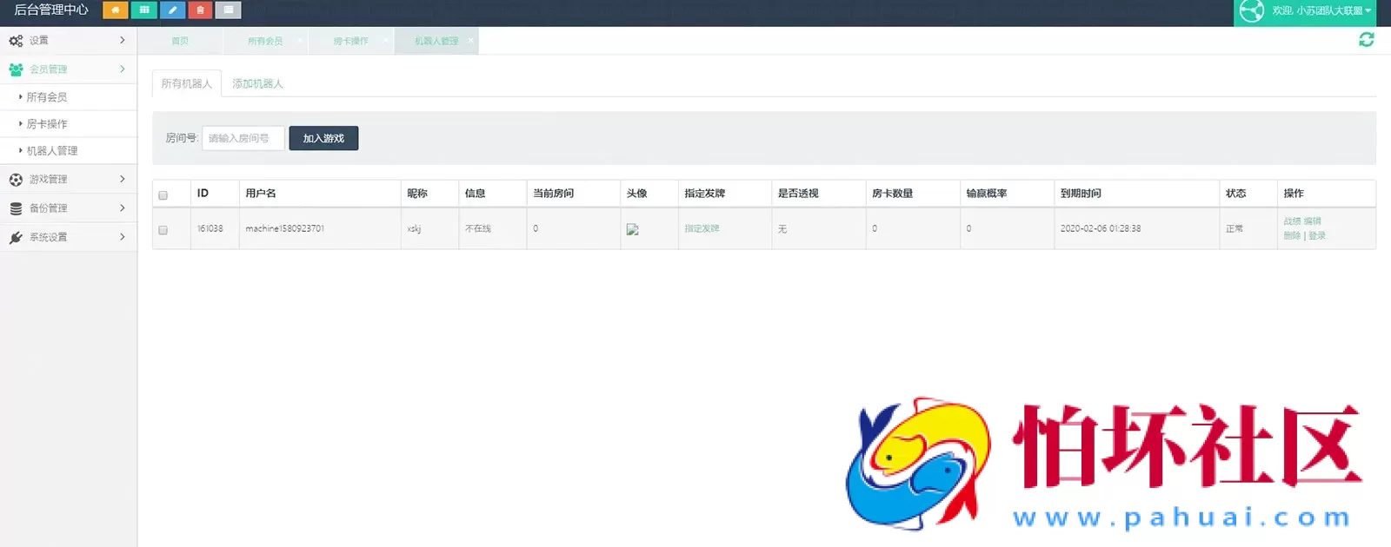Switch to the 首页 tab

[x=180, y=41]
